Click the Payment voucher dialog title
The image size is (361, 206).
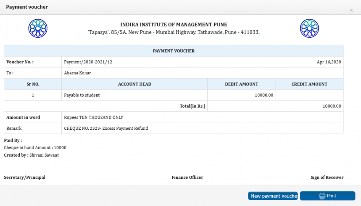pyautogui.click(x=27, y=7)
